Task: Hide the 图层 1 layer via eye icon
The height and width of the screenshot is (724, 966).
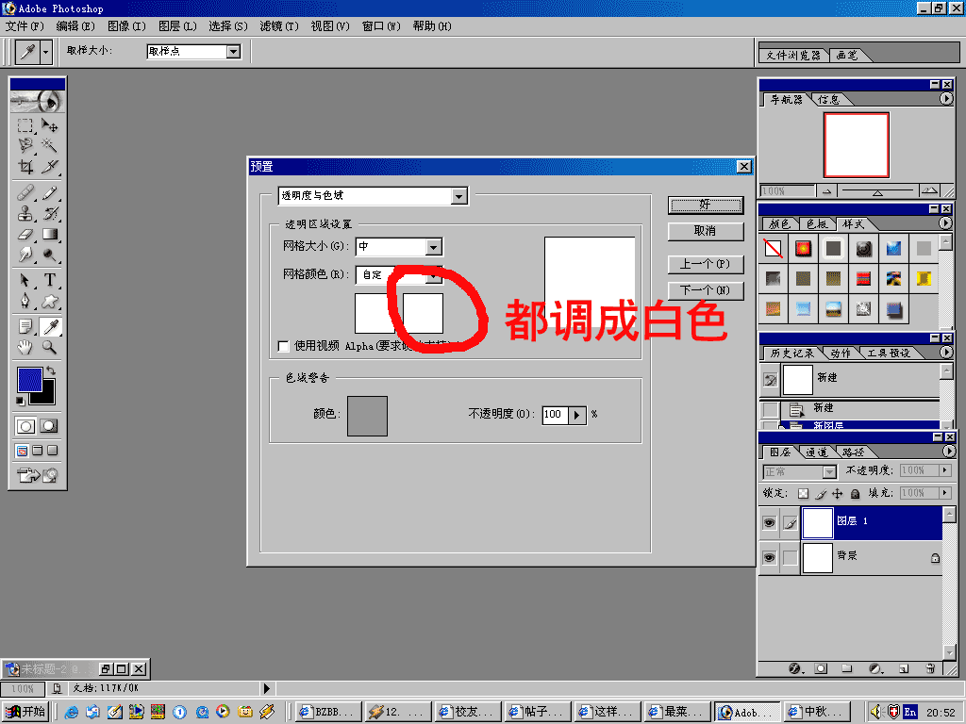Action: (770, 523)
